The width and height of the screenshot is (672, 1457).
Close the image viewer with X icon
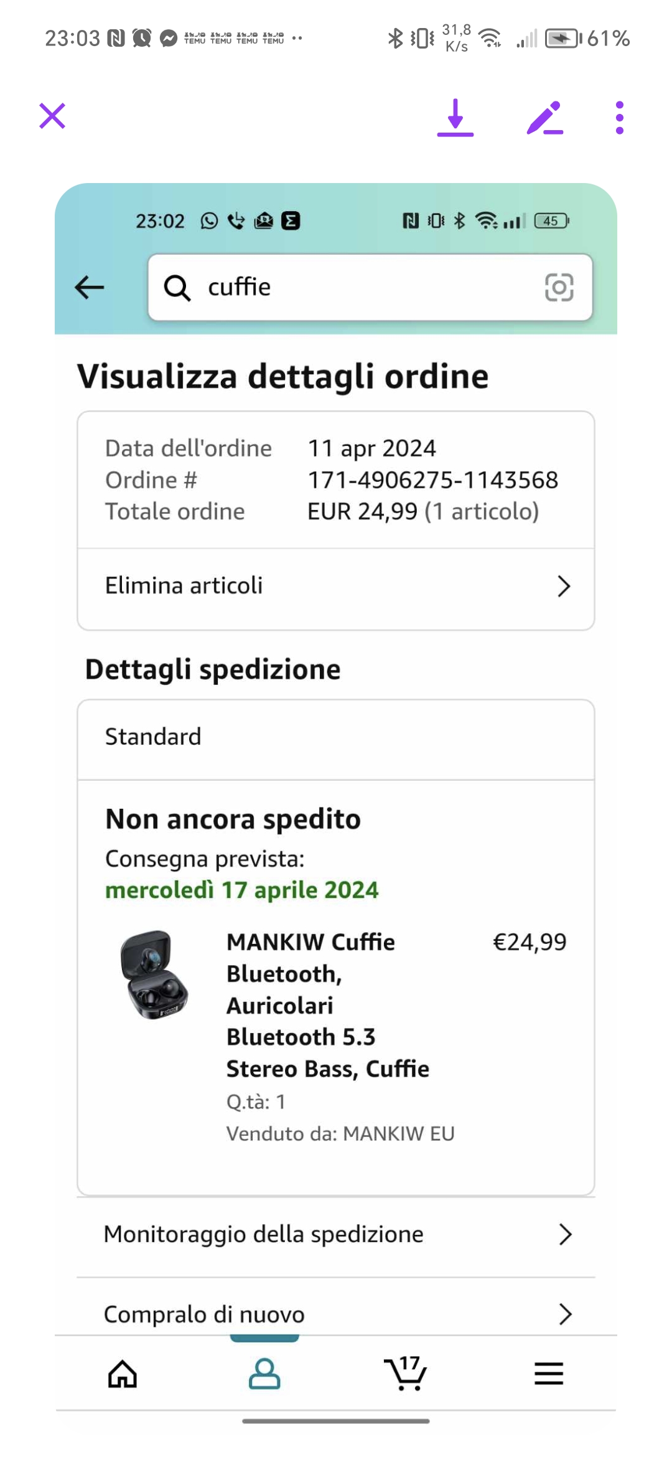52,116
